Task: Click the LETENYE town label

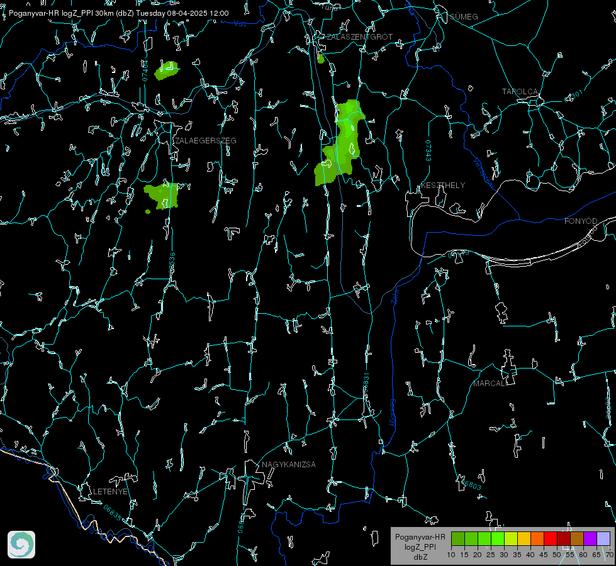Action: coord(110,492)
